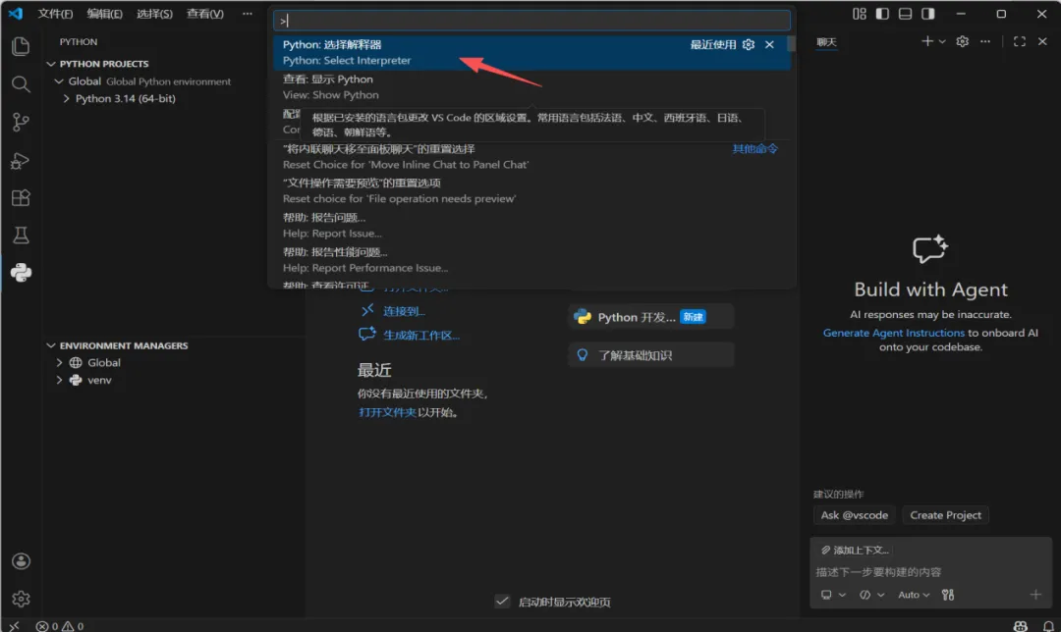
Task: Select Help: Report Issue command
Action: (x=531, y=225)
